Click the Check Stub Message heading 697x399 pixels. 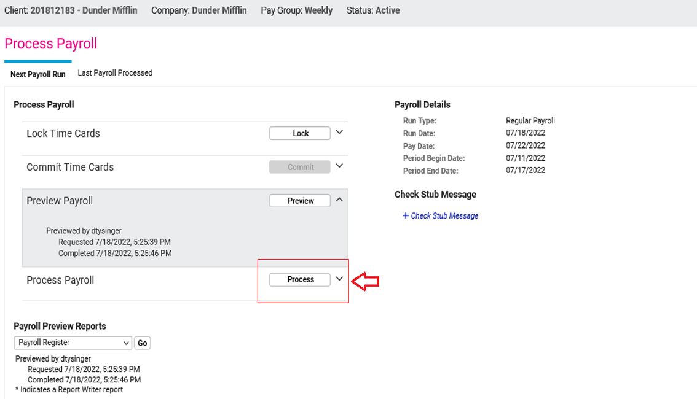[435, 195]
